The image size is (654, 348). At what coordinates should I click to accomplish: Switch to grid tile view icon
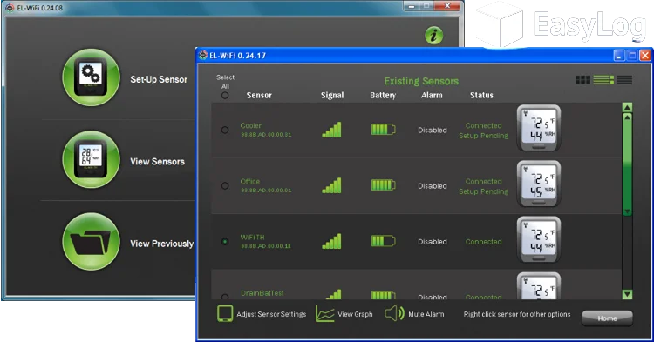[x=582, y=80]
